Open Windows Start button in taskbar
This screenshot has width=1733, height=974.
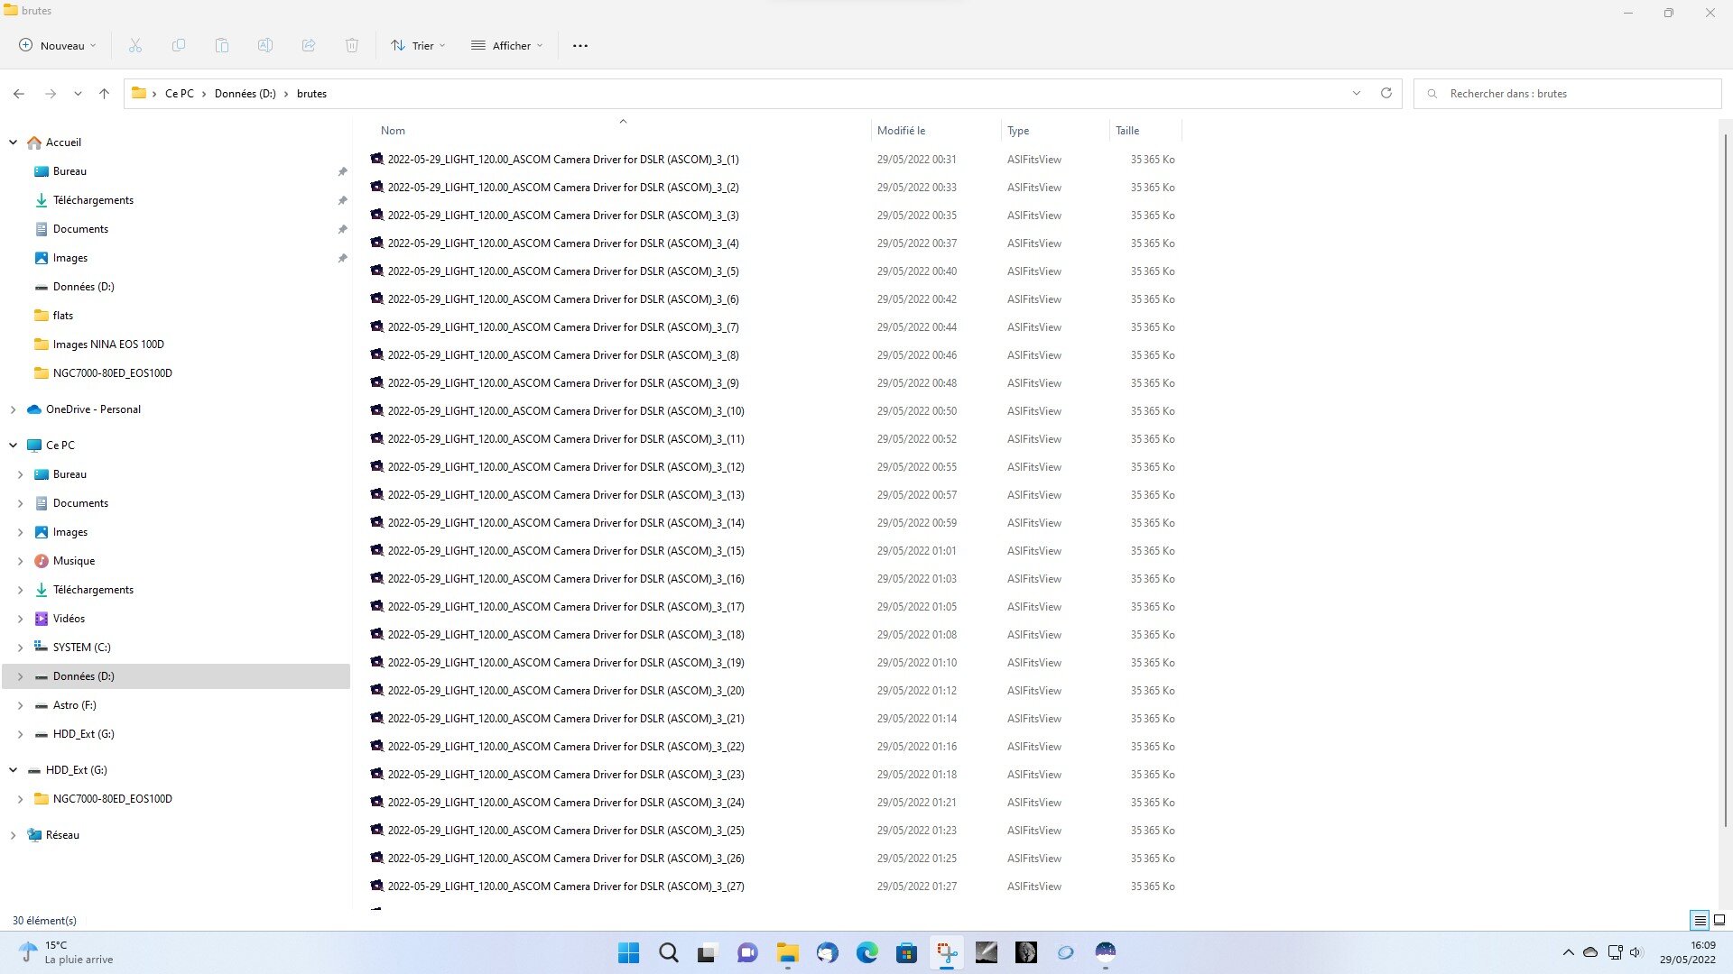pyautogui.click(x=629, y=952)
